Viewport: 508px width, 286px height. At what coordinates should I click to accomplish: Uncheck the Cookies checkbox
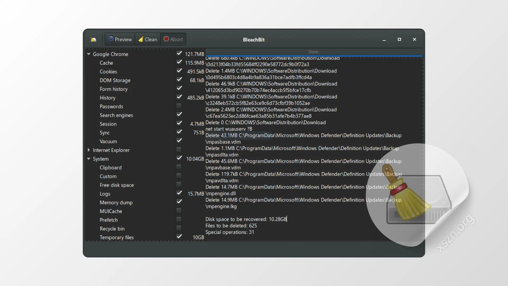tap(179, 71)
